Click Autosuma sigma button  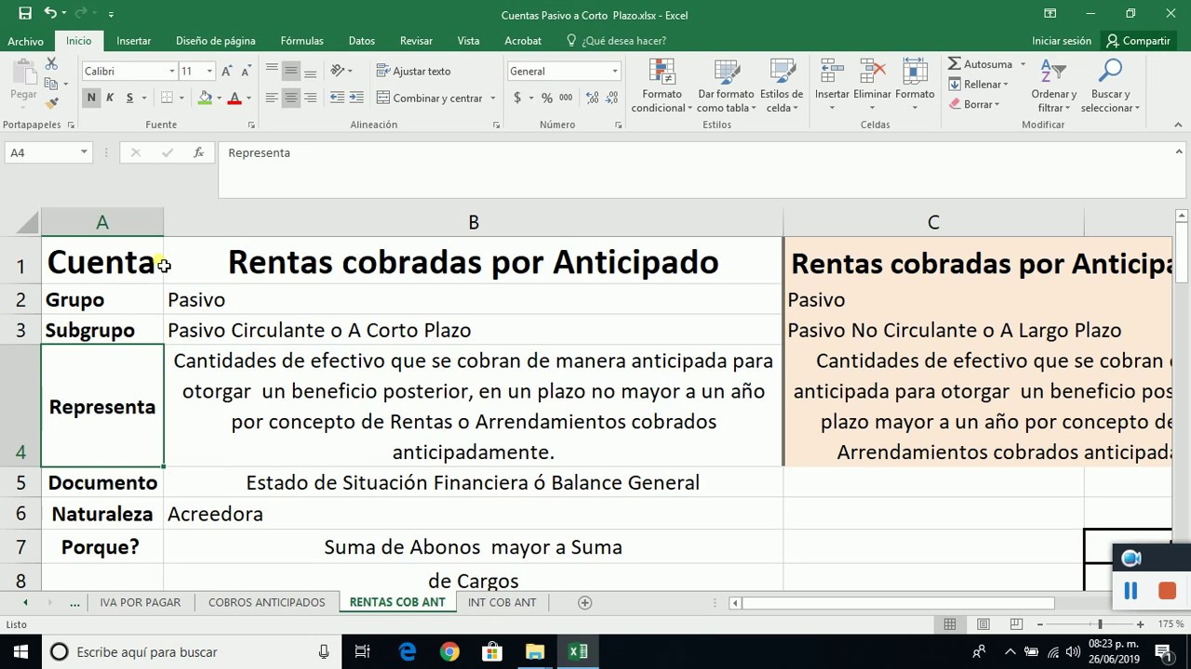click(x=981, y=64)
